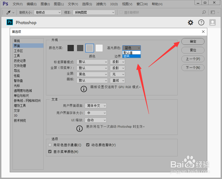Viewport: 222px width, 179px height.
Task: Open 标准屏幕模式 color dropdown
Action: (92, 62)
